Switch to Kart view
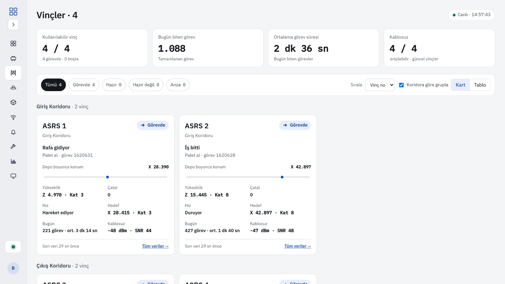The width and height of the screenshot is (505, 284). [460, 85]
